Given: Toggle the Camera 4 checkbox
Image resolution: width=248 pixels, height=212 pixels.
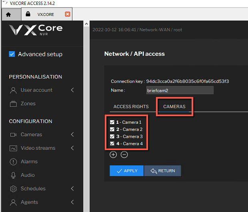Looking at the screenshot, I should pos(112,143).
